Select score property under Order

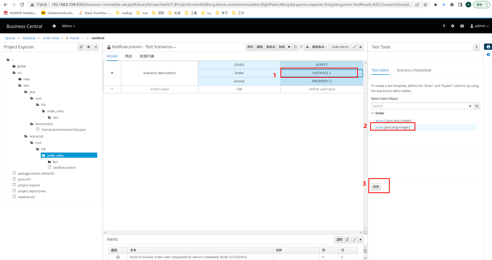coord(393,127)
